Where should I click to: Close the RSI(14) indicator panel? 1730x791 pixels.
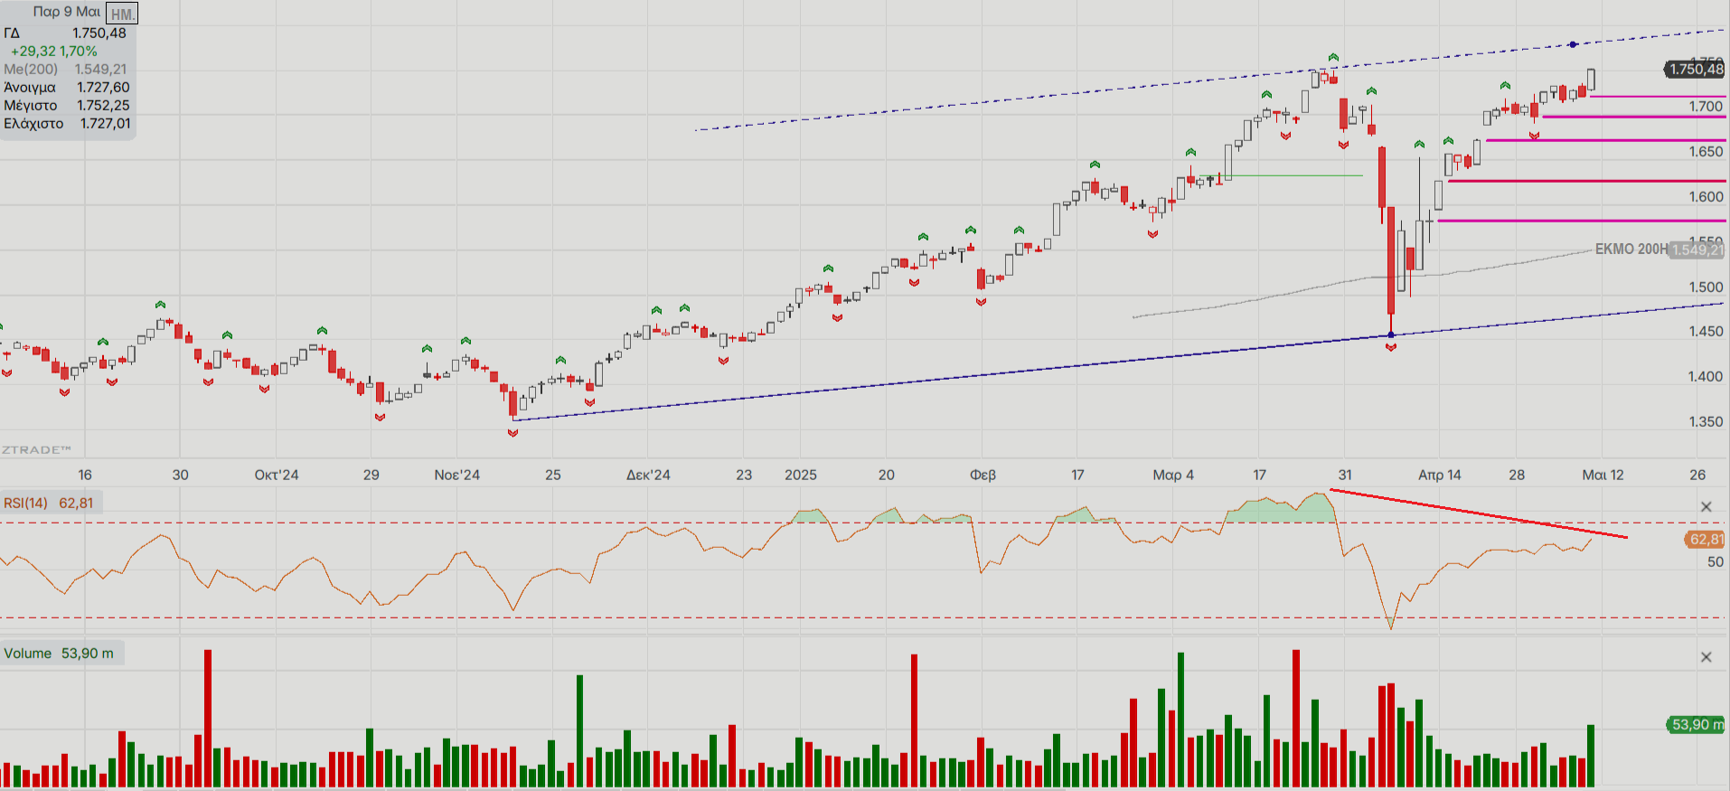click(1706, 506)
